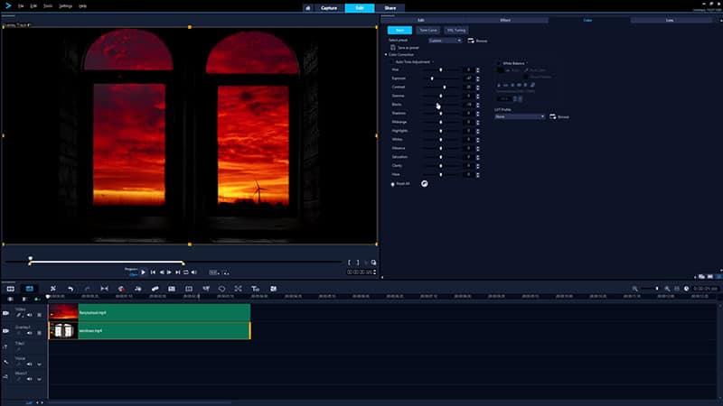Open the Subtitle Editor T icon
723x406 pixels.
click(x=255, y=289)
